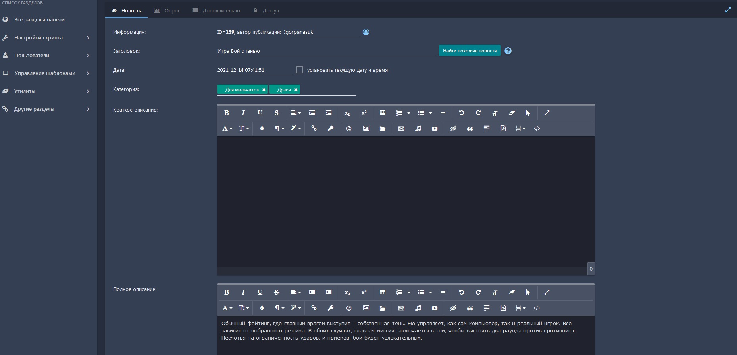737x355 pixels.
Task: Open the font size dropdown in the short description editor
Action: (244, 129)
